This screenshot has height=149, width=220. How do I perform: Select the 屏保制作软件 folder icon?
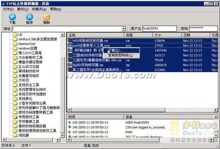(x=15, y=71)
